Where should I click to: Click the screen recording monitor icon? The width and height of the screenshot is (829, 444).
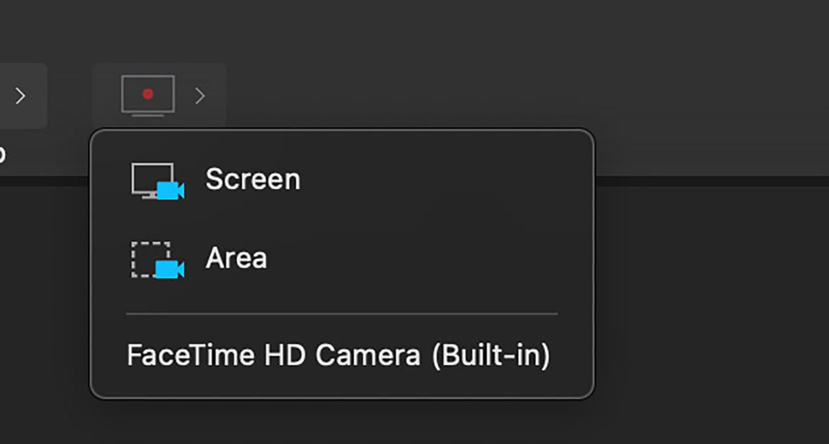(x=148, y=96)
